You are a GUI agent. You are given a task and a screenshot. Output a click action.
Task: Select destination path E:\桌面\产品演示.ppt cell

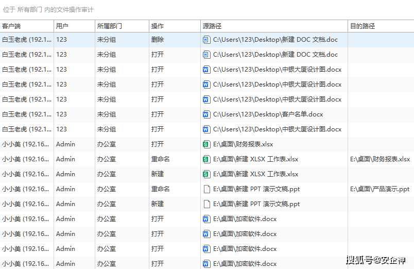(x=380, y=189)
